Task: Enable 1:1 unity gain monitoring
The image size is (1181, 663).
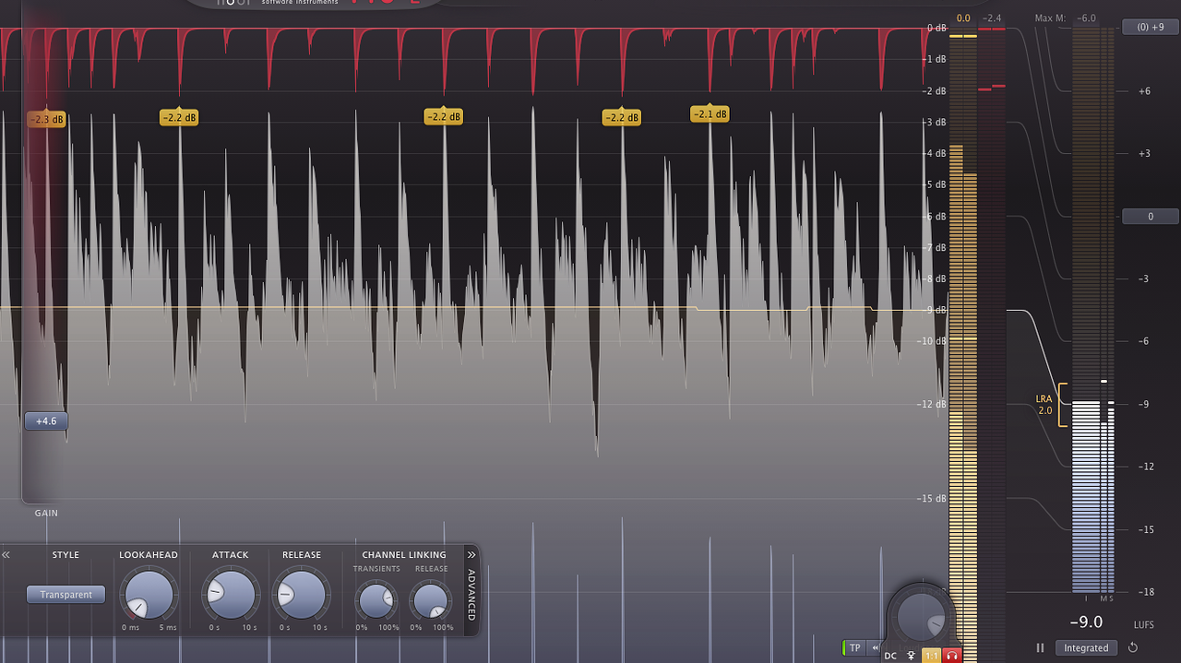Action: (931, 656)
